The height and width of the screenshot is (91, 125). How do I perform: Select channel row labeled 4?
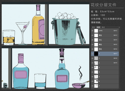click(105, 72)
